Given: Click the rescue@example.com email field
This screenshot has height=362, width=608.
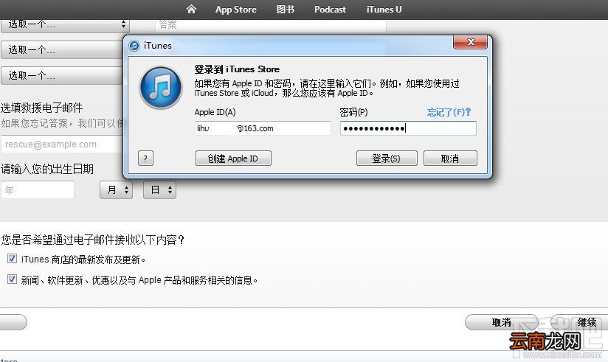Looking at the screenshot, I should (x=63, y=145).
